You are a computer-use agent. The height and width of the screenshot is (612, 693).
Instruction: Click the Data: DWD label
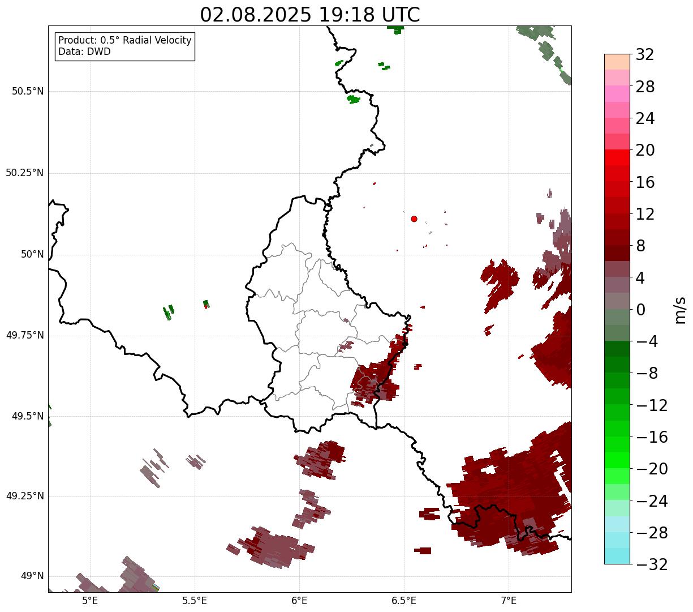click(84, 52)
